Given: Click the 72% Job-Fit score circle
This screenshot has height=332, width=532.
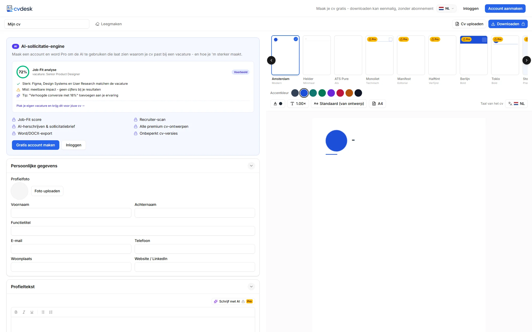Looking at the screenshot, I should coord(23,72).
